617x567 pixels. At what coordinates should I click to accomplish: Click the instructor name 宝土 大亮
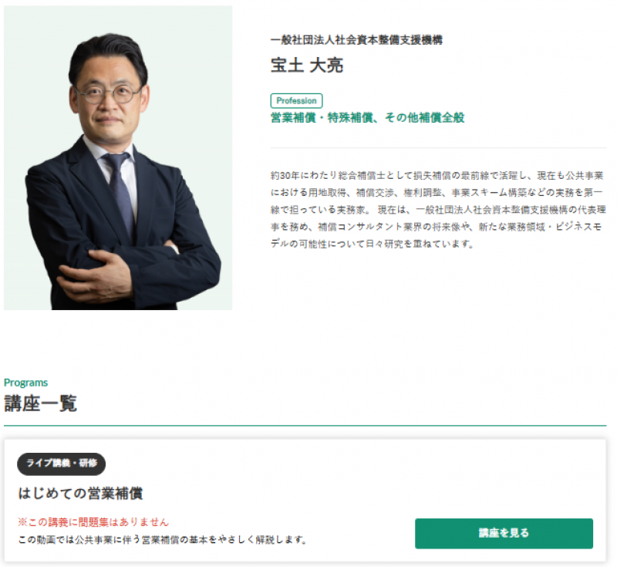click(307, 66)
